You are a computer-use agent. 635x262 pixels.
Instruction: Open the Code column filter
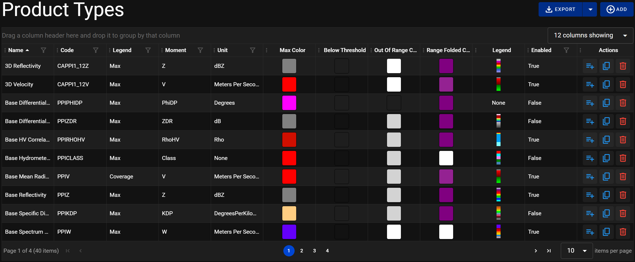pos(96,50)
